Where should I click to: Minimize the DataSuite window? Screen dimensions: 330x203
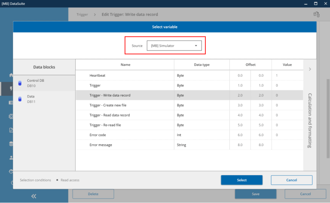306,3
